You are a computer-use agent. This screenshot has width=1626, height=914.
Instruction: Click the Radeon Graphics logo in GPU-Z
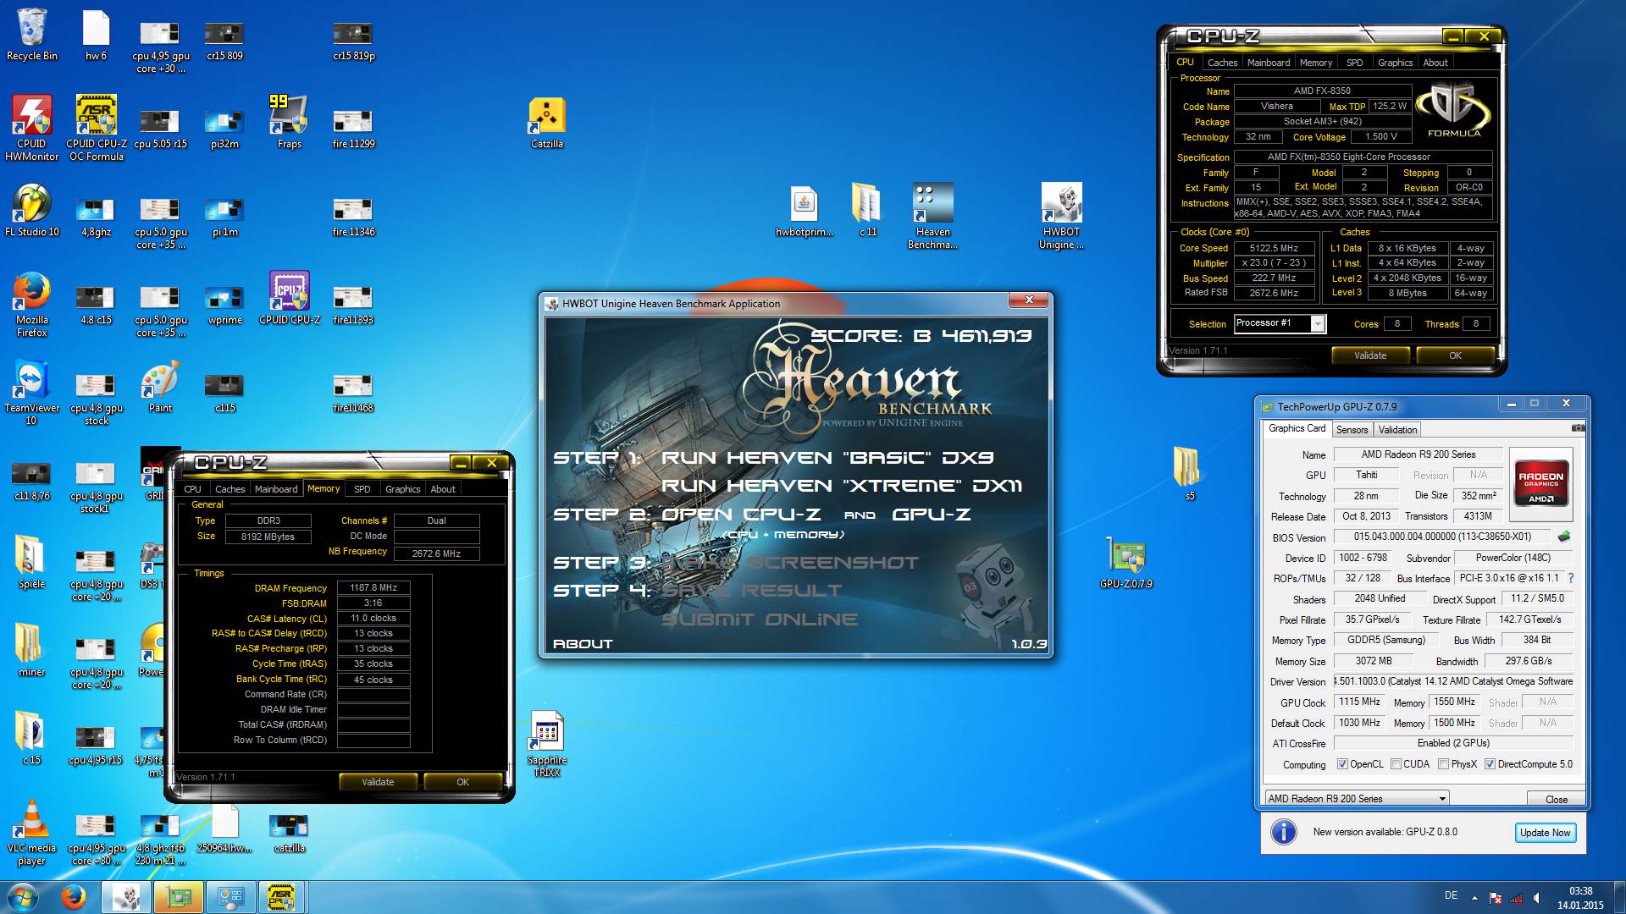click(x=1540, y=483)
